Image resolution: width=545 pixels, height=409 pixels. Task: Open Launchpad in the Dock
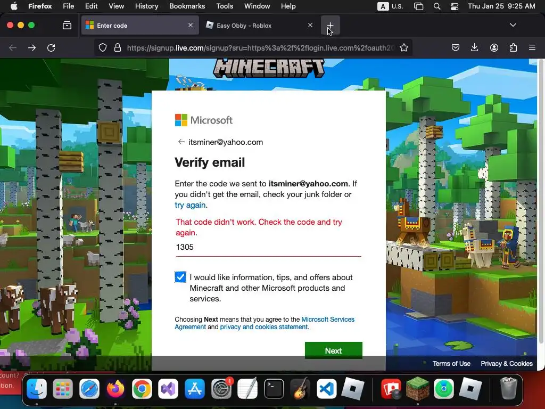pyautogui.click(x=63, y=388)
